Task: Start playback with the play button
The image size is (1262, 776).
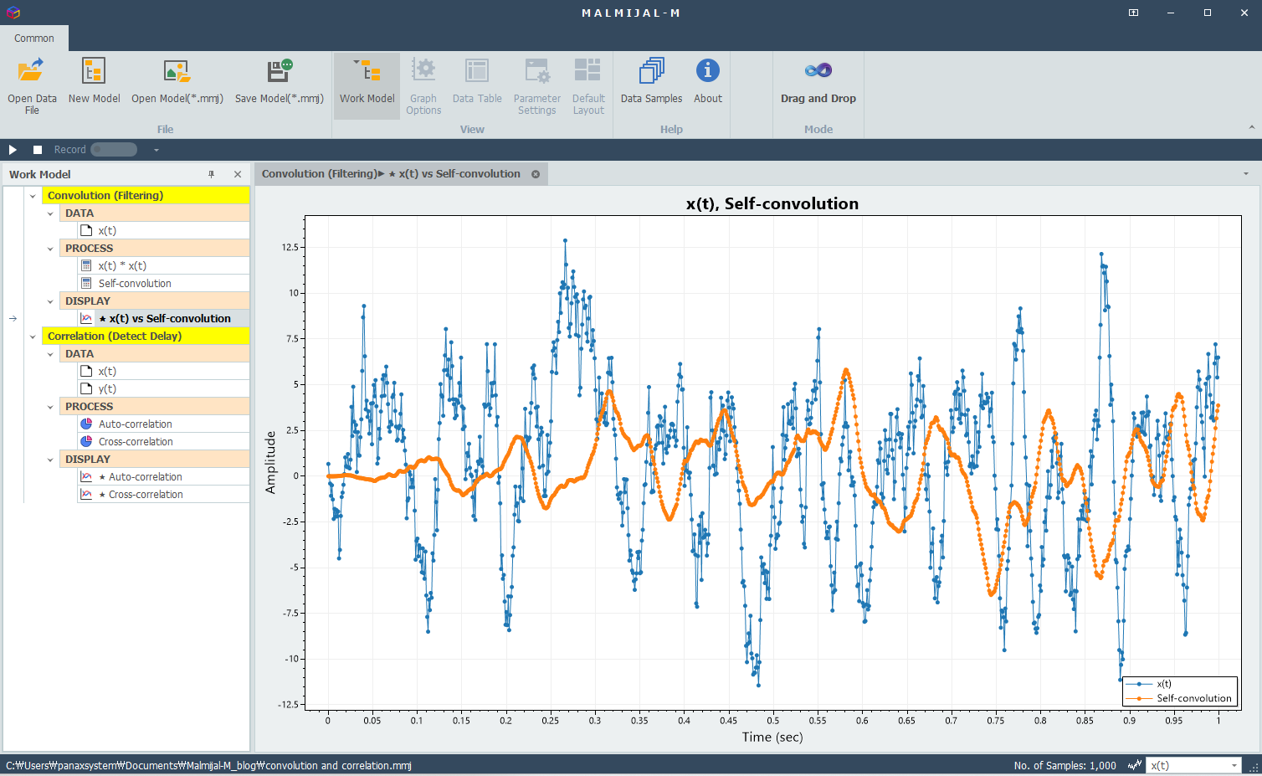Action: click(13, 150)
